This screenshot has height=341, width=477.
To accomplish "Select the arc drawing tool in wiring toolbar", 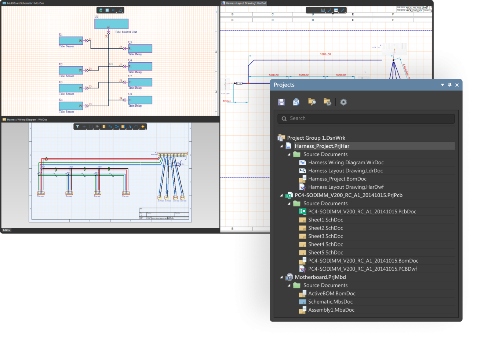I will 136,126.
